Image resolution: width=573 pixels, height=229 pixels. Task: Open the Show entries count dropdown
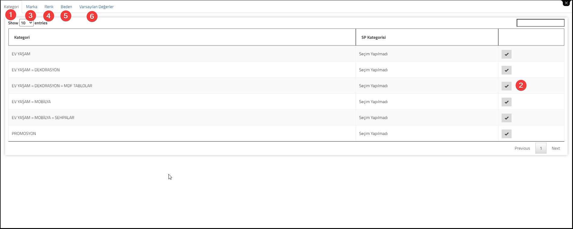tap(26, 23)
